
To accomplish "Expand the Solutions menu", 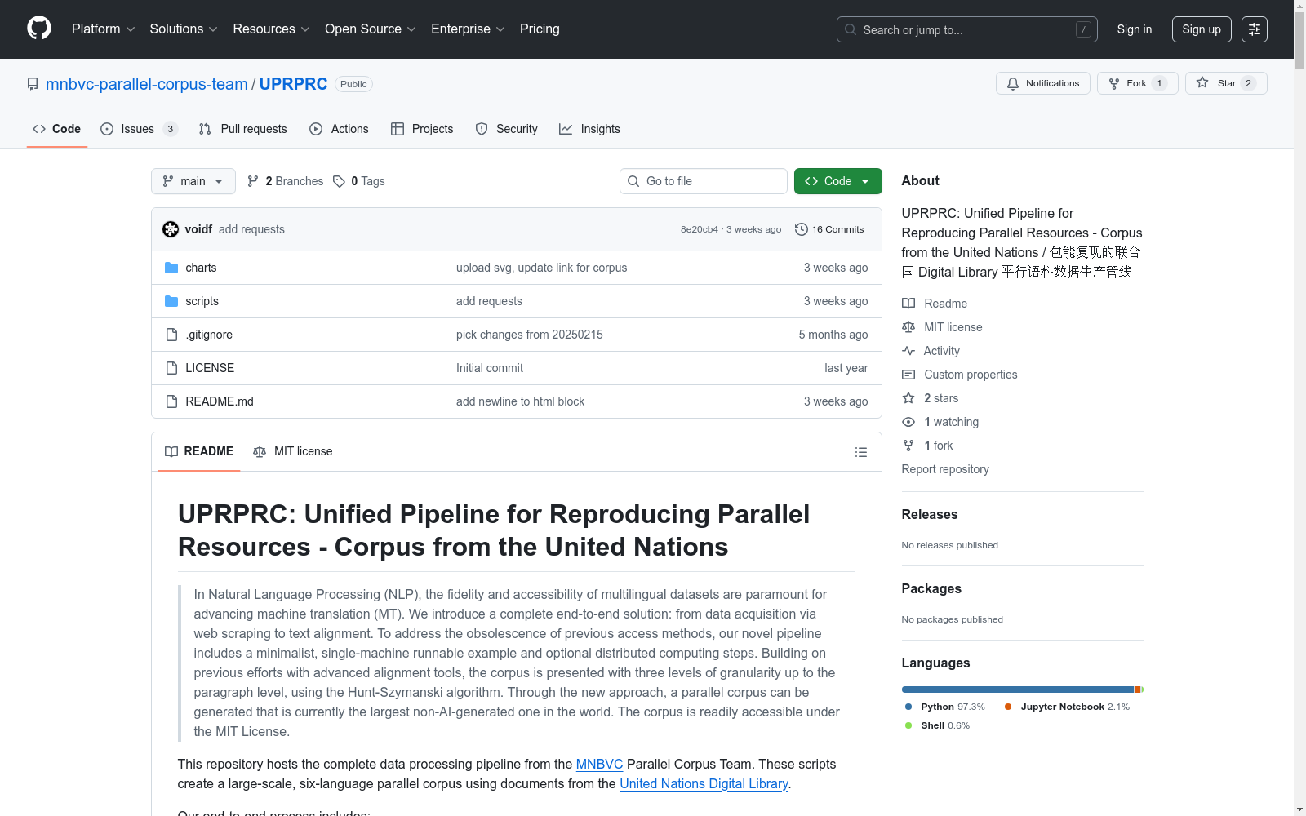I will [x=184, y=29].
